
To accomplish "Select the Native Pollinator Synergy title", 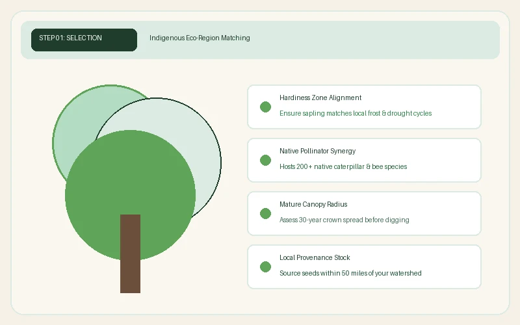I will 317,151.
